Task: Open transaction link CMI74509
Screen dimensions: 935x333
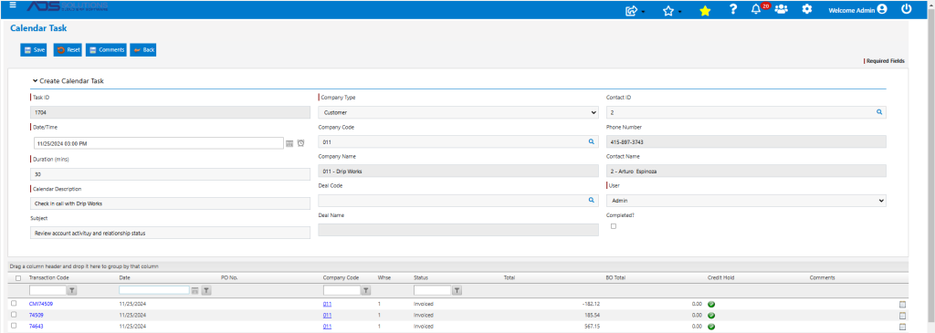Action: click(41, 304)
